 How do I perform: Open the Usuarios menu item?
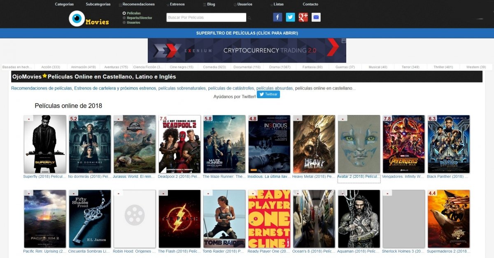[245, 4]
